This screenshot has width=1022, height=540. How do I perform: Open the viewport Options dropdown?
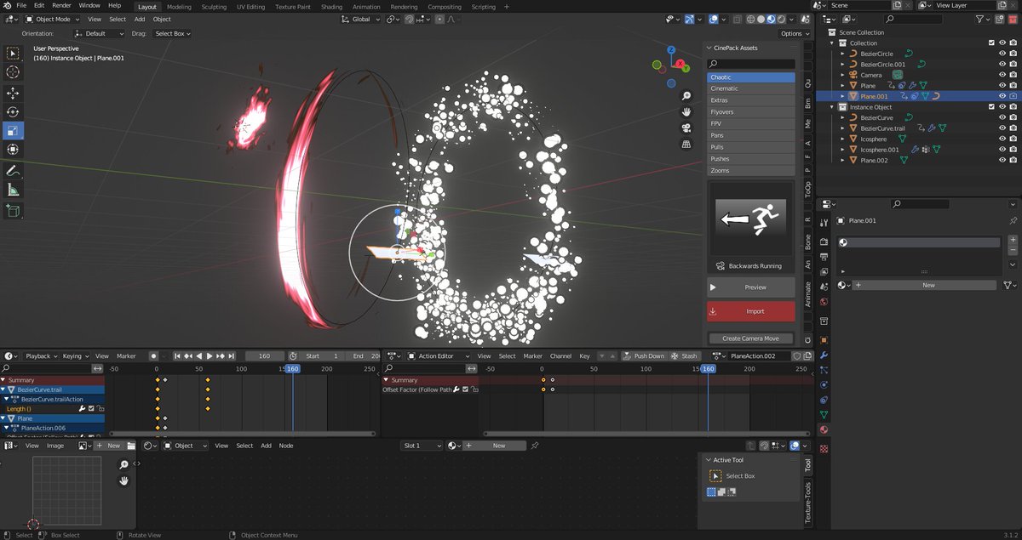pos(794,33)
